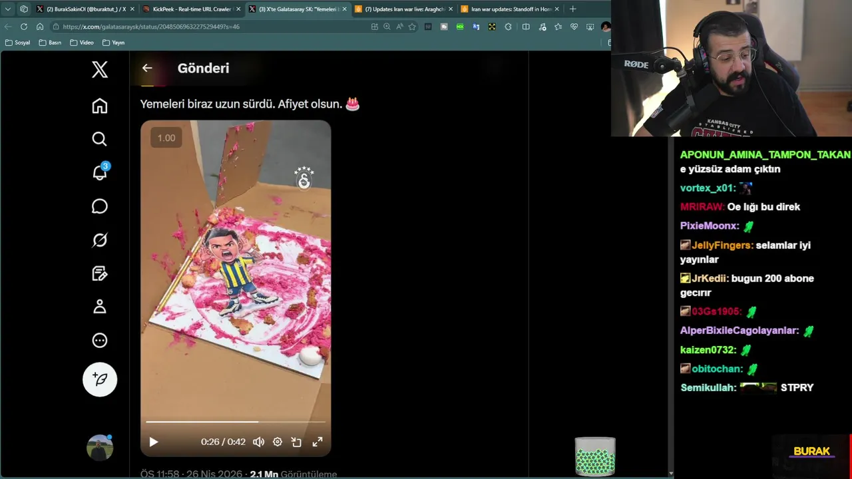852x479 pixels.
Task: Switch to Updates Iran war live tab
Action: (x=403, y=9)
